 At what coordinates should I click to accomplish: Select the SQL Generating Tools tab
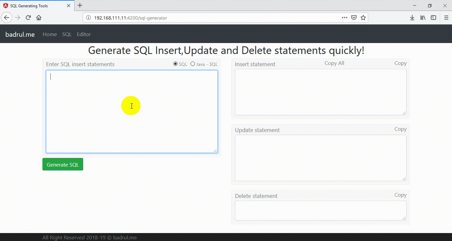pos(37,6)
